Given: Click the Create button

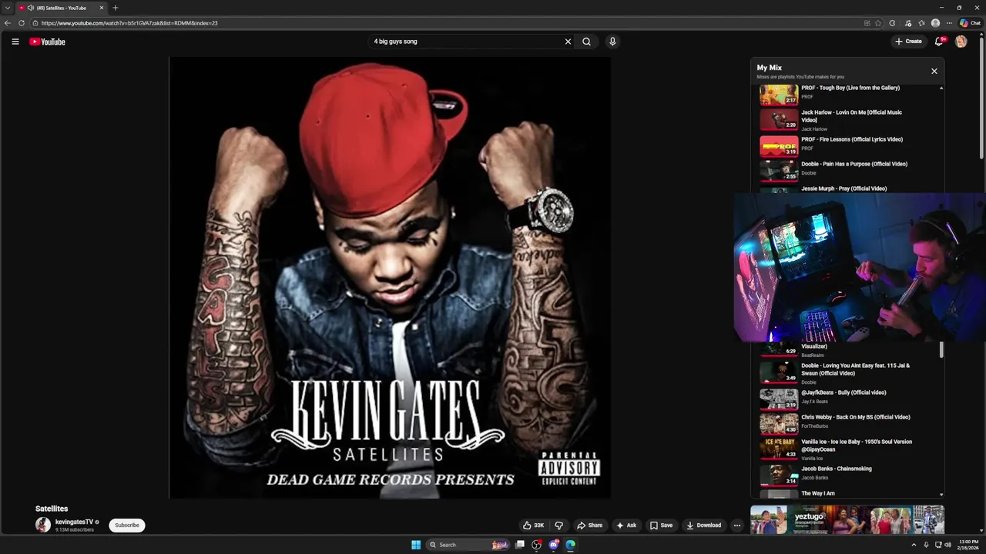Looking at the screenshot, I should [x=908, y=42].
